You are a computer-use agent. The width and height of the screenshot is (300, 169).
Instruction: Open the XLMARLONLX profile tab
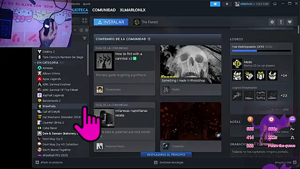point(133,10)
